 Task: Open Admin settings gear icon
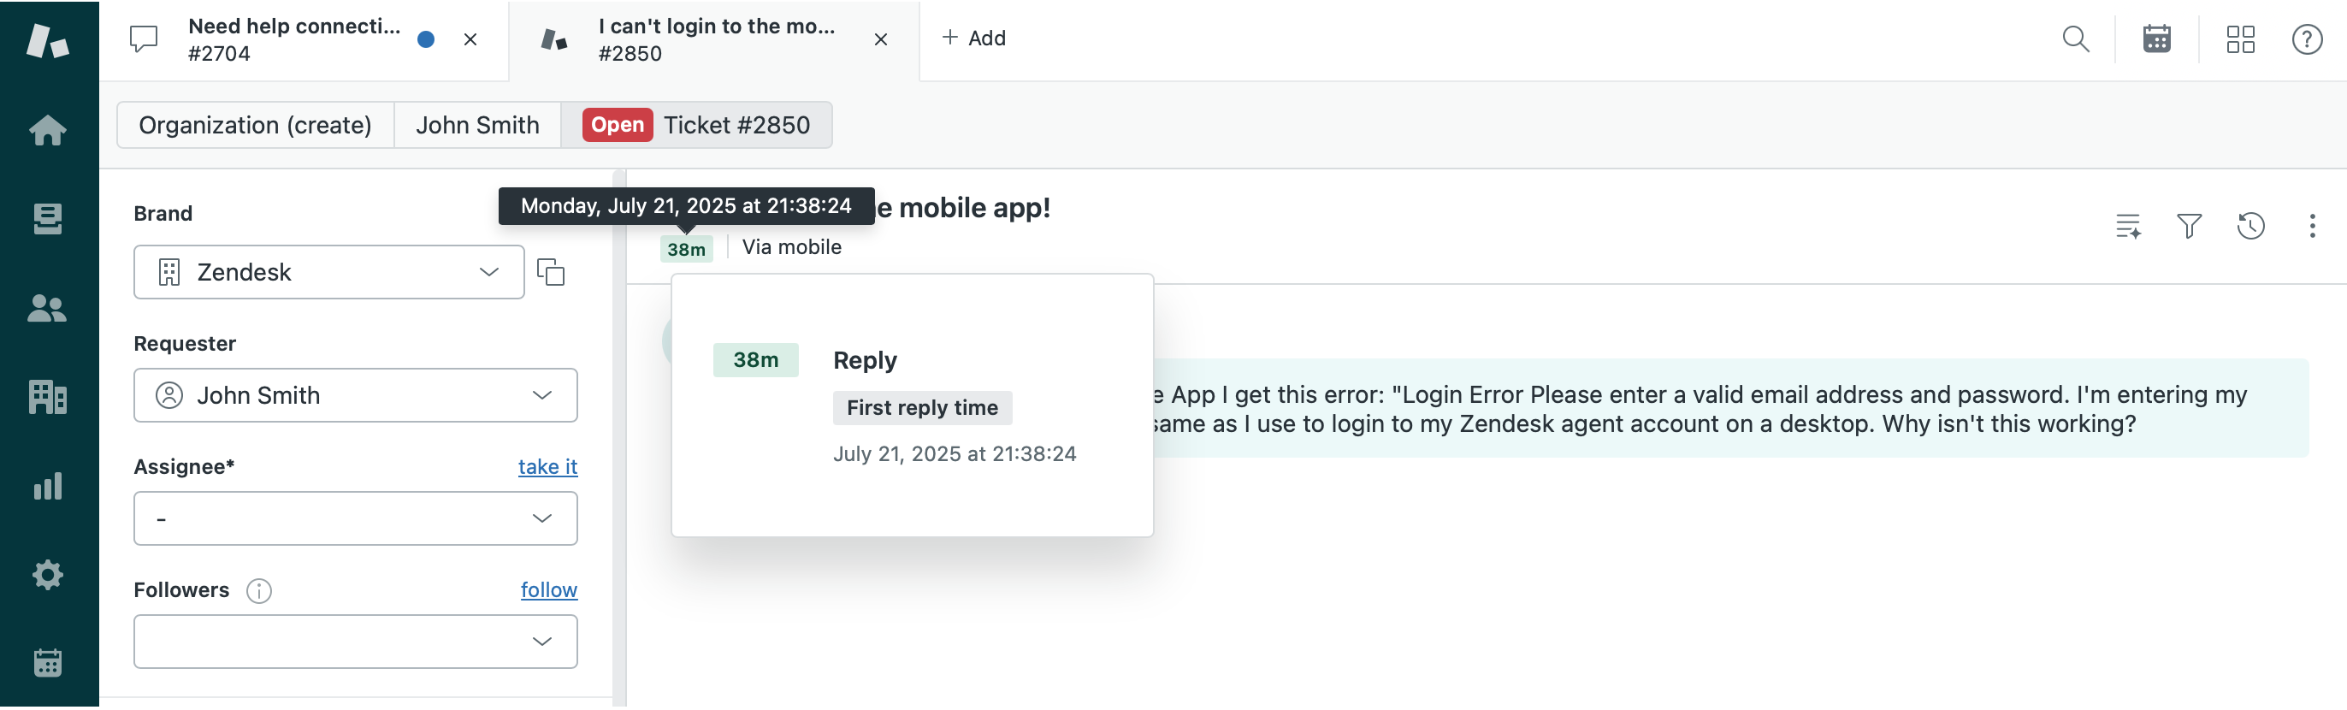click(x=47, y=574)
